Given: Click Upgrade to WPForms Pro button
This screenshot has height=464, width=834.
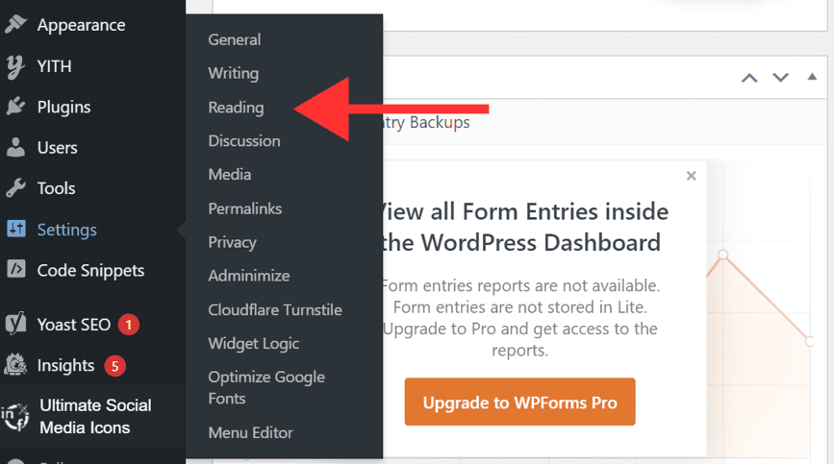Looking at the screenshot, I should [x=519, y=402].
